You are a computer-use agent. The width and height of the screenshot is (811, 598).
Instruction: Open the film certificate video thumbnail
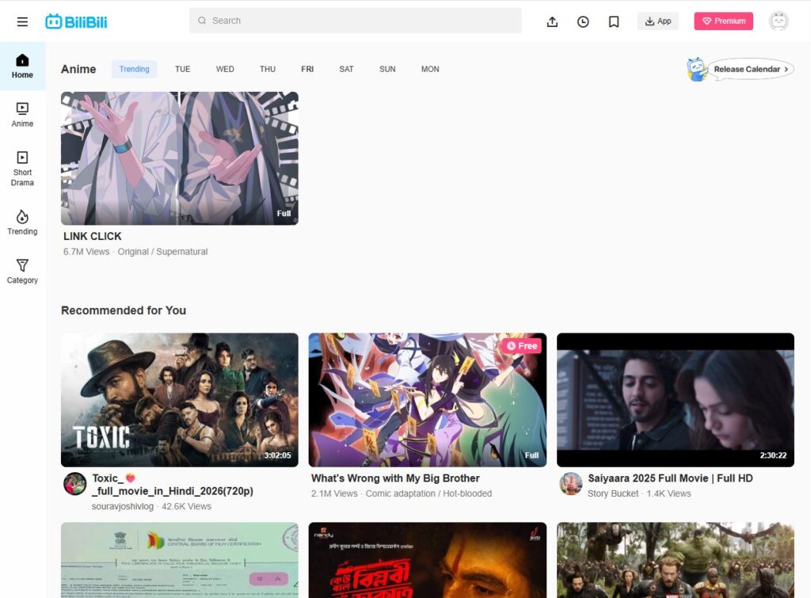point(180,560)
